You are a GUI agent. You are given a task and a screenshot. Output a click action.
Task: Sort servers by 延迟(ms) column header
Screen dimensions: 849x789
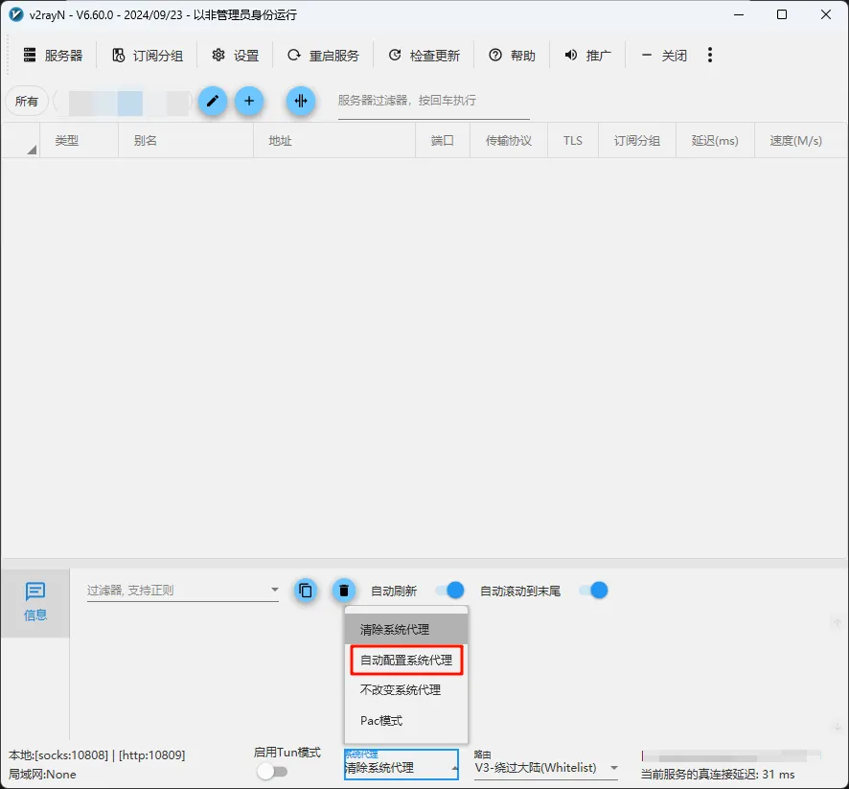(x=715, y=141)
